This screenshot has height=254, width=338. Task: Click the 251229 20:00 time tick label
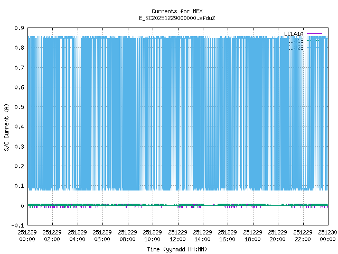(x=278, y=235)
